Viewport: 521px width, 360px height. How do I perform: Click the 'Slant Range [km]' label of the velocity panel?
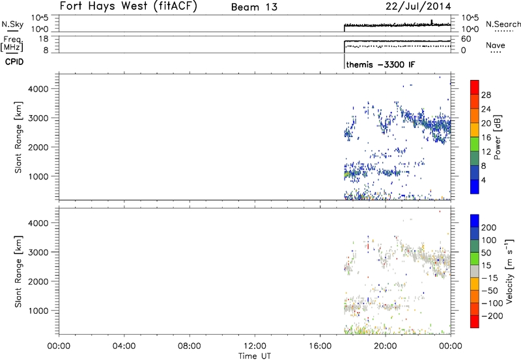click(x=18, y=272)
